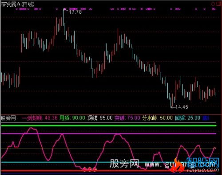Click the chart title 深发展A (日线)
Screen dimensions: 222x175
pos(18,4)
